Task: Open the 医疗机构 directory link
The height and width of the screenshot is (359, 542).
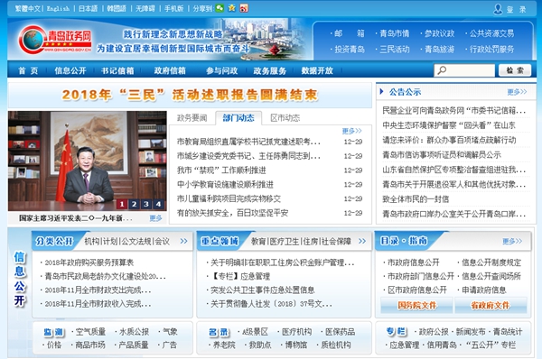Action: pos(296,332)
